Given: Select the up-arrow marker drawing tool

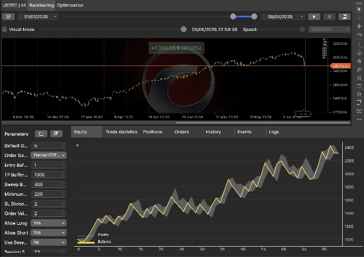Looking at the screenshot, I should tap(359, 94).
